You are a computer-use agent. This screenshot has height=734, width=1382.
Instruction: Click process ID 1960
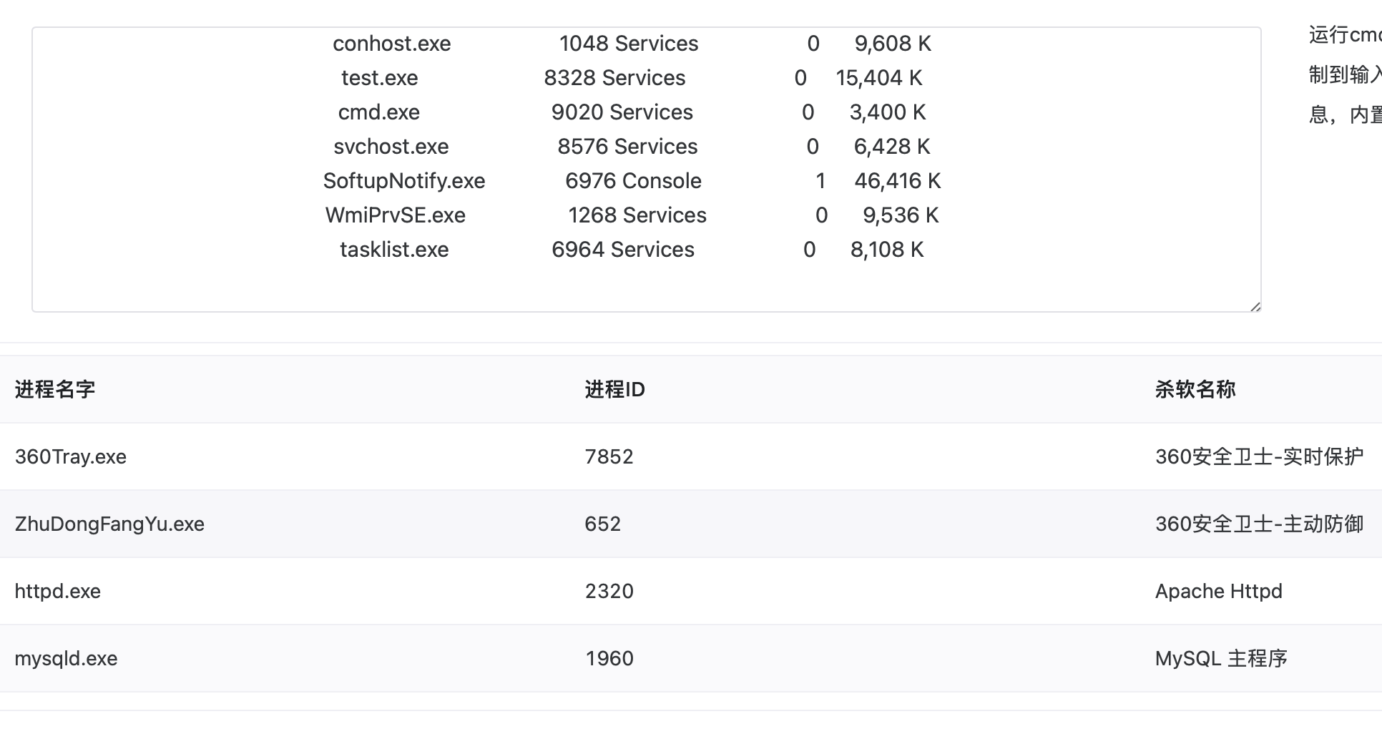[609, 658]
